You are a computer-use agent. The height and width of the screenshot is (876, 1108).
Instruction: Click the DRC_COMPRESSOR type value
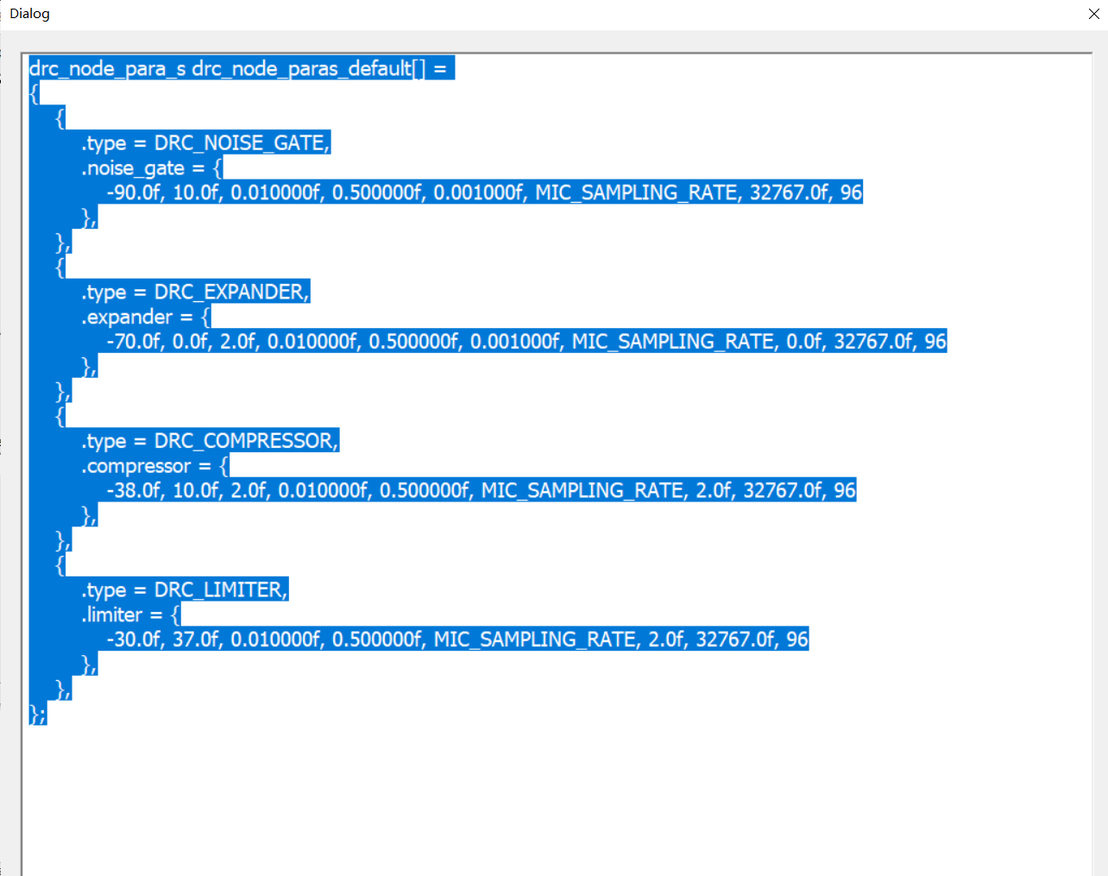(246, 440)
